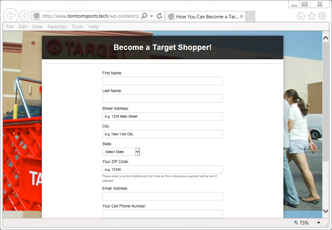Screen dimensions: 332x230
Task: Maximize the browser window
Action: [305, 4]
